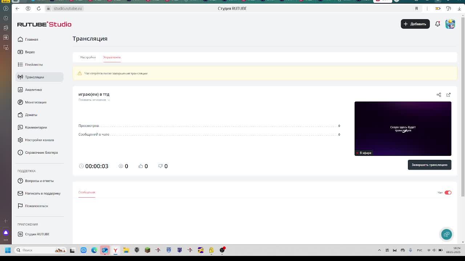Click the dislikes thumbs-down icon
This screenshot has height=261, width=465.
pos(161,166)
